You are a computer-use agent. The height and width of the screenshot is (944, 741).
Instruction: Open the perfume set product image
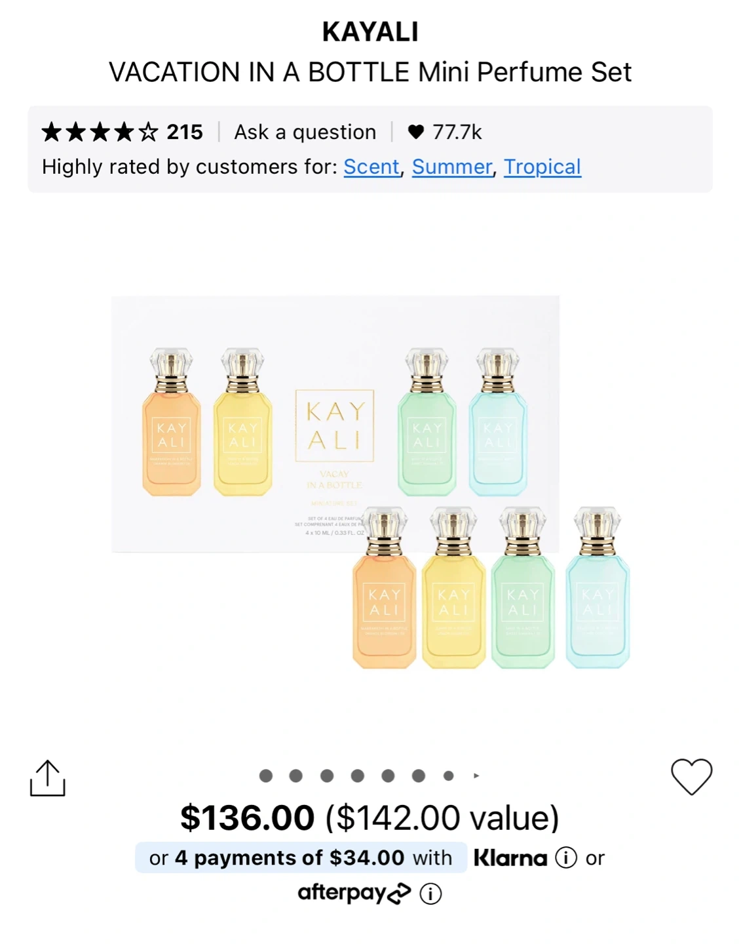(x=370, y=482)
